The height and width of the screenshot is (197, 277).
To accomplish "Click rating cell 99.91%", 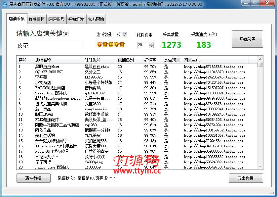I will 150,114.
